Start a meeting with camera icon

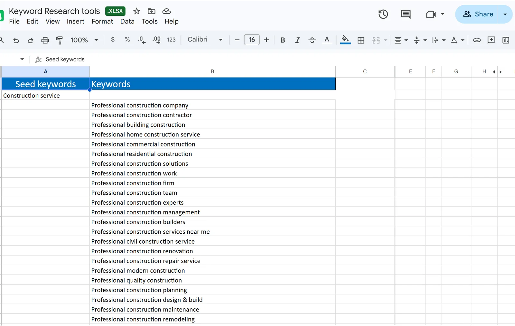[431, 14]
